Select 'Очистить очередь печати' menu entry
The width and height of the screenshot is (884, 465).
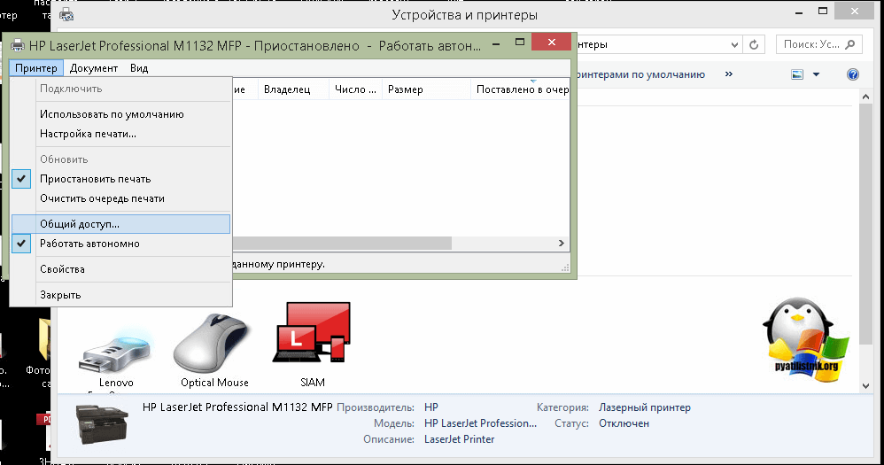101,198
